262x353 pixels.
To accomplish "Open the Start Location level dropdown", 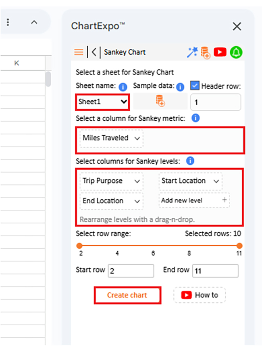I will 191,181.
